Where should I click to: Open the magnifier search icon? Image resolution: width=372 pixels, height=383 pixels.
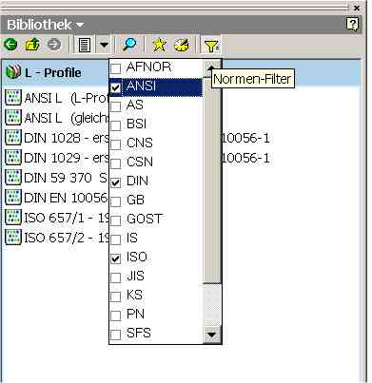click(129, 45)
